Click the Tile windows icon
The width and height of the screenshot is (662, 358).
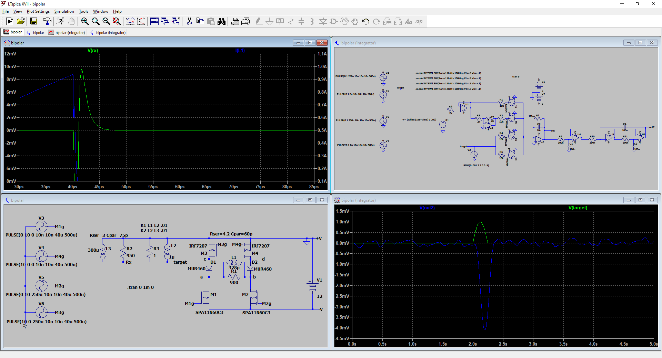click(x=154, y=22)
